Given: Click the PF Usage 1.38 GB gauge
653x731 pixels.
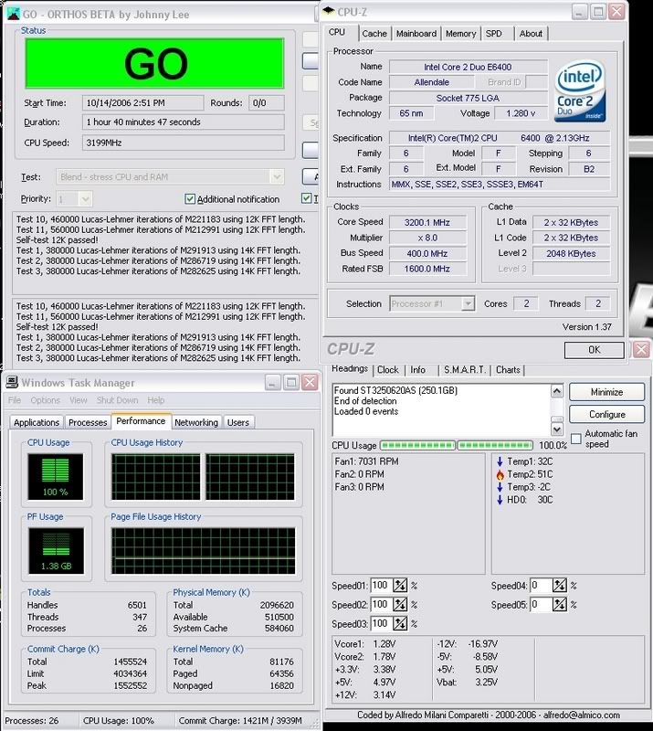Looking at the screenshot, I should [56, 551].
